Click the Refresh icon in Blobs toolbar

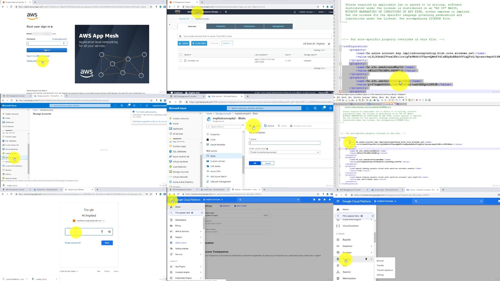pyautogui.click(x=266, y=126)
